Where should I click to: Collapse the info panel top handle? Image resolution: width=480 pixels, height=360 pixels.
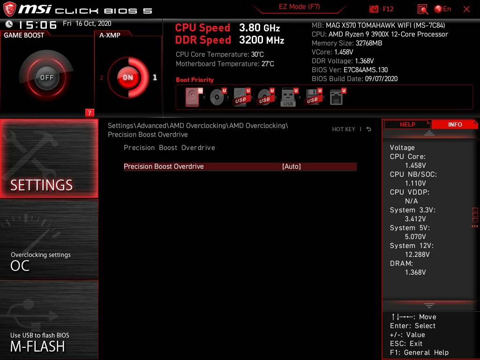point(429,133)
